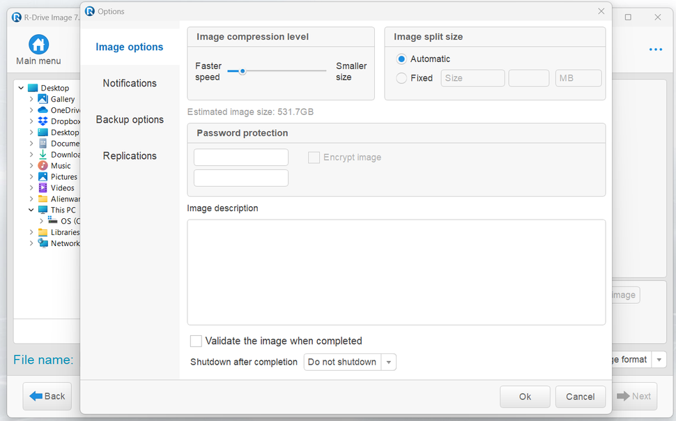Collapse the This PC tree node

click(31, 210)
